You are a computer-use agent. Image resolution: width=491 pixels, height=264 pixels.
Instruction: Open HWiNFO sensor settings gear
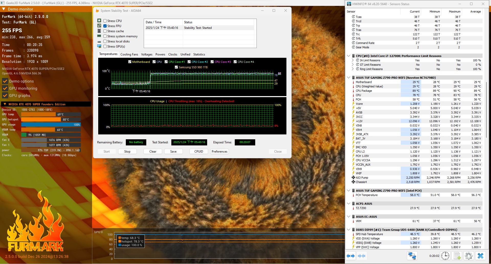(469, 256)
